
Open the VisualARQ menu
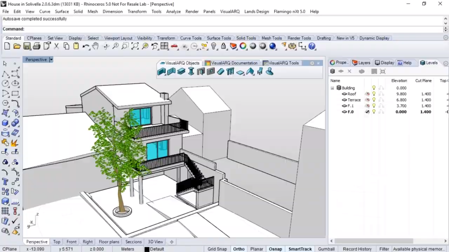230,11
